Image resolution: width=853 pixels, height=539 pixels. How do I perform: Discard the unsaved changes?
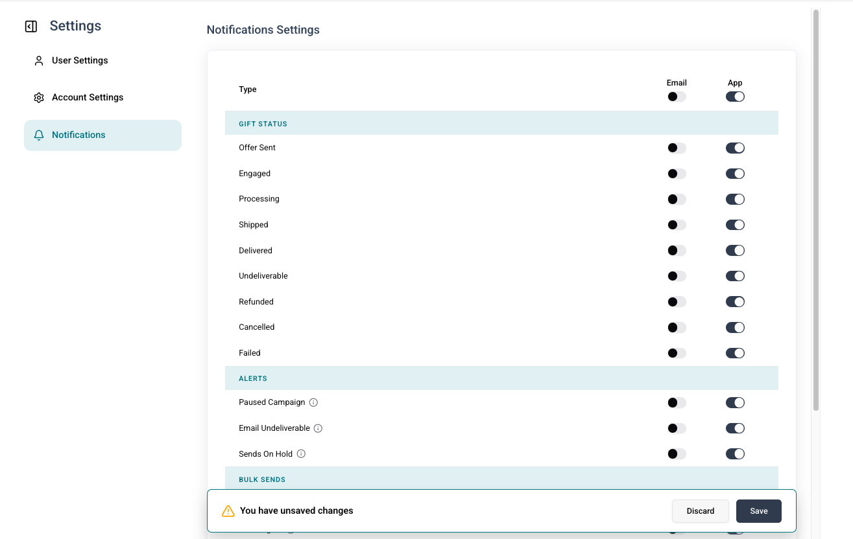point(701,511)
